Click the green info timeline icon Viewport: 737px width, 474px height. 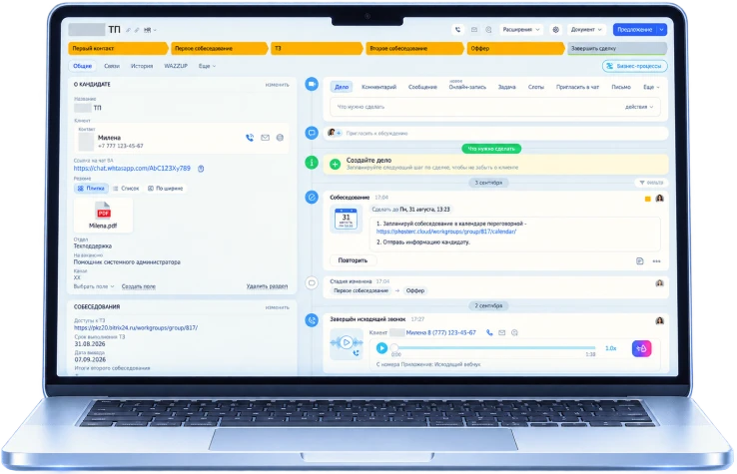(312, 163)
